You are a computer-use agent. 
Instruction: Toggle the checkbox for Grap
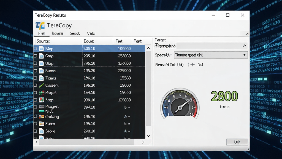[36, 56]
